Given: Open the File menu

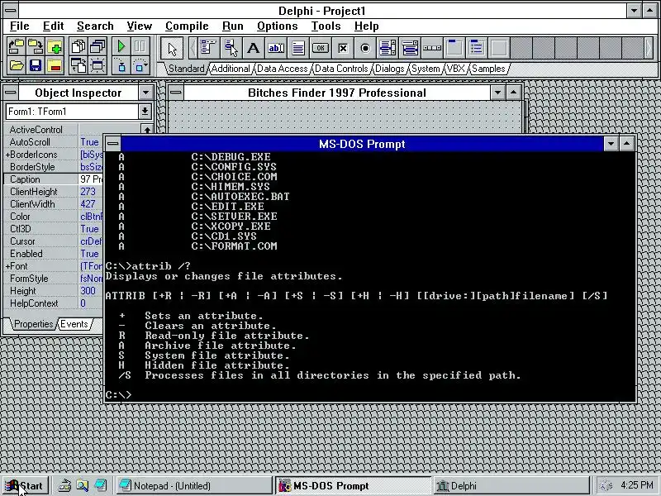Looking at the screenshot, I should point(19,26).
